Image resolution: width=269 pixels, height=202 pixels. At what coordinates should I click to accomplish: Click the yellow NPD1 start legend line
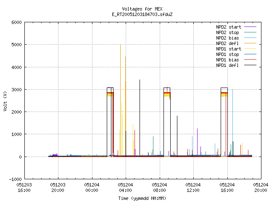[x=251, y=49]
